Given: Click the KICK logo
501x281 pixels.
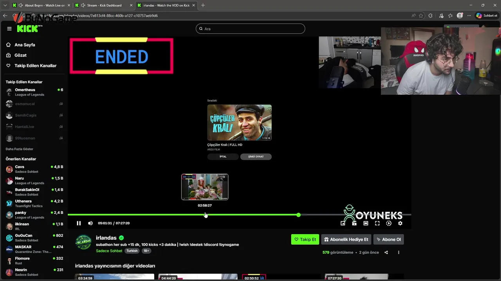Looking at the screenshot, I should click(29, 29).
